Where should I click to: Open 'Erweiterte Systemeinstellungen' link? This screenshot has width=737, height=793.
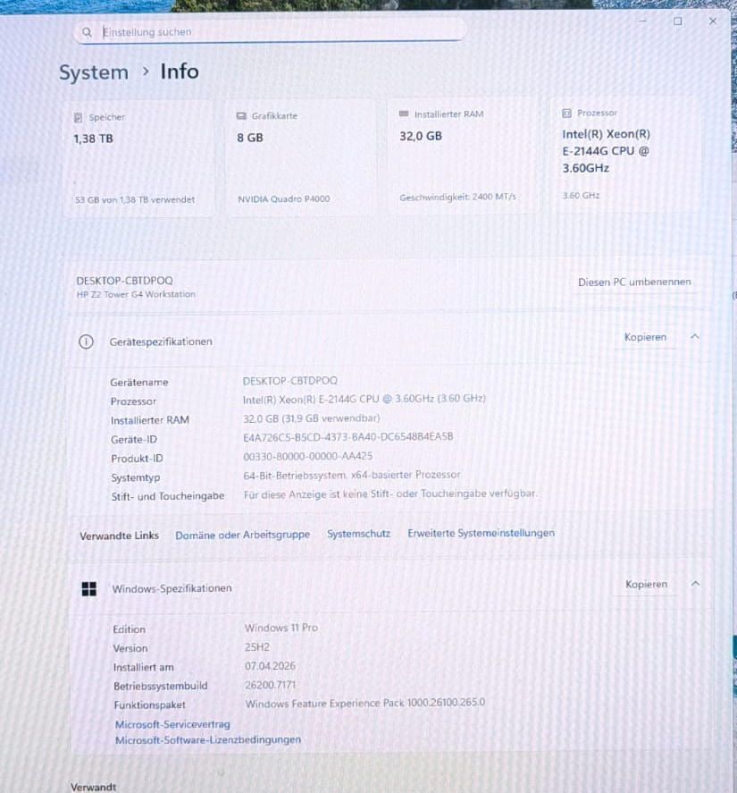click(x=481, y=533)
